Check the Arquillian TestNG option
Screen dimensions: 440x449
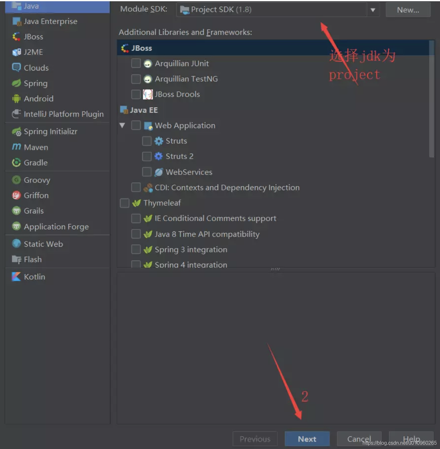click(136, 79)
